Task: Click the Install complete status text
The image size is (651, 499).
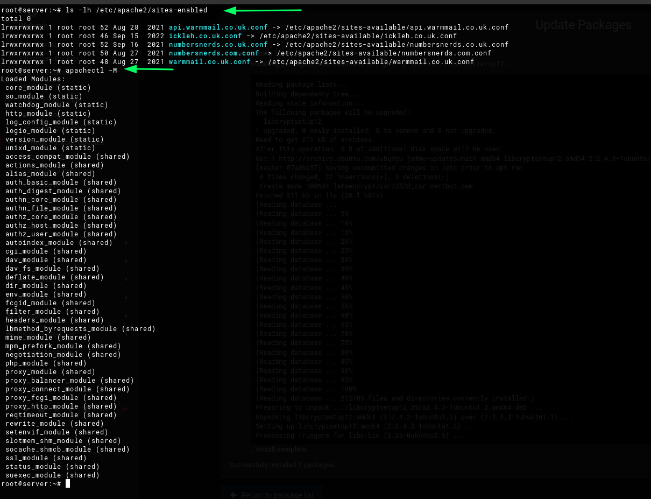Action: 280,449
